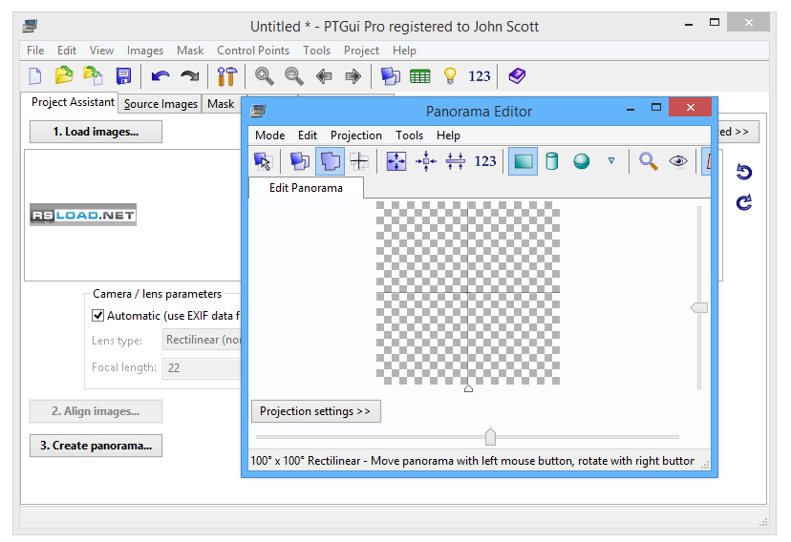791x542 pixels.
Task: Open the File menu
Action: tap(35, 51)
